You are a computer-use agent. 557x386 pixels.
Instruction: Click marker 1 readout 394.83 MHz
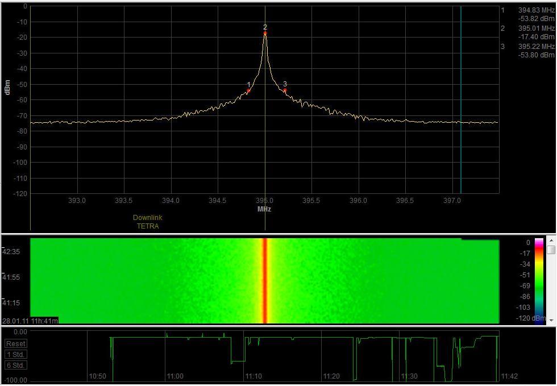[536, 10]
